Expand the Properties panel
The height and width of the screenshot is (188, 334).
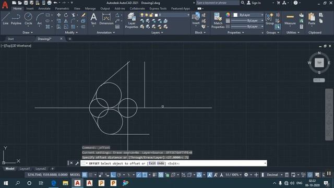(x=235, y=32)
